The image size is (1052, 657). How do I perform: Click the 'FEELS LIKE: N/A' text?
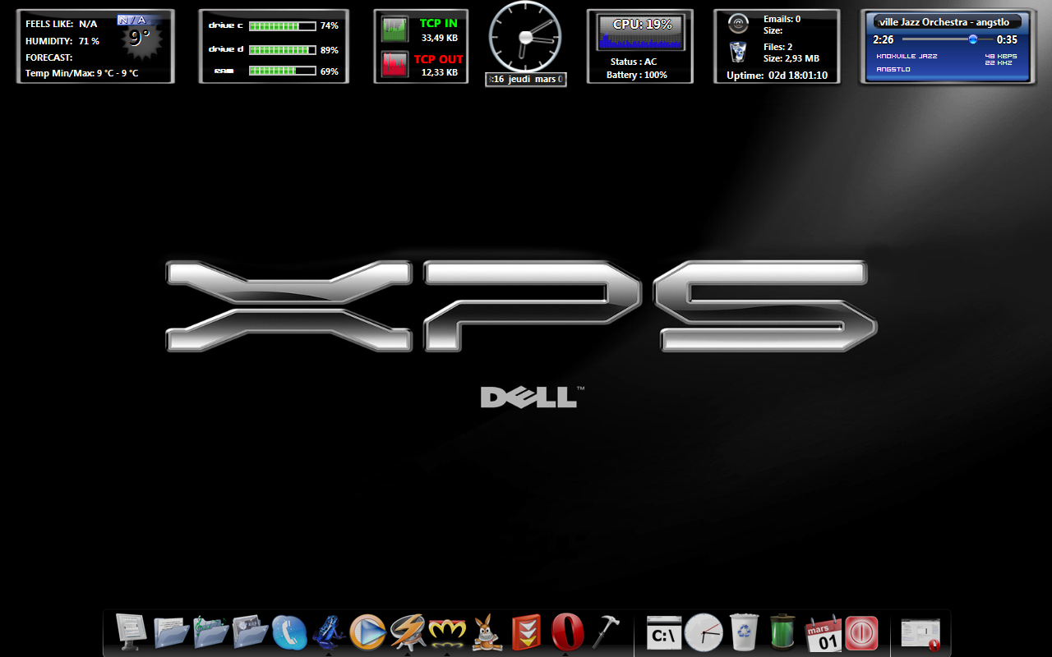click(x=62, y=24)
